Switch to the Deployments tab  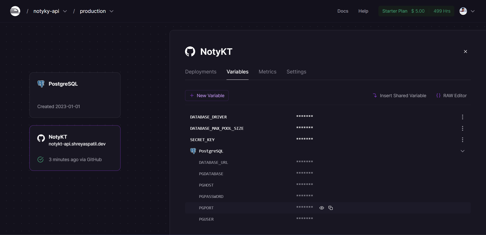(x=201, y=72)
